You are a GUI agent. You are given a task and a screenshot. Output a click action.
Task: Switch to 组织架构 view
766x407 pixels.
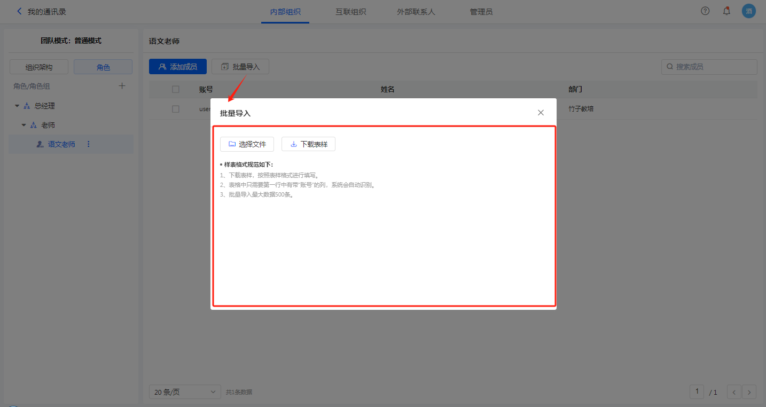coord(39,67)
